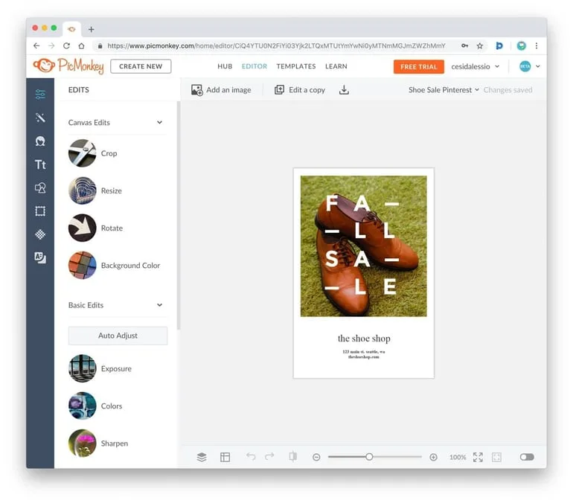Collapse the Basic Edits section
Viewport: 573px width, 503px height.
159,305
